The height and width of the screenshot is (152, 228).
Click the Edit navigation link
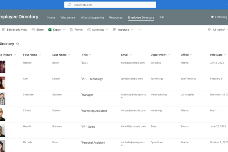click(x=162, y=17)
